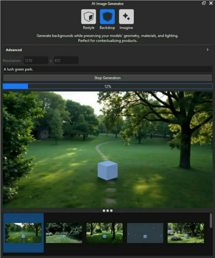Click the large park preview image
The width and height of the screenshot is (215, 258).
(107, 150)
